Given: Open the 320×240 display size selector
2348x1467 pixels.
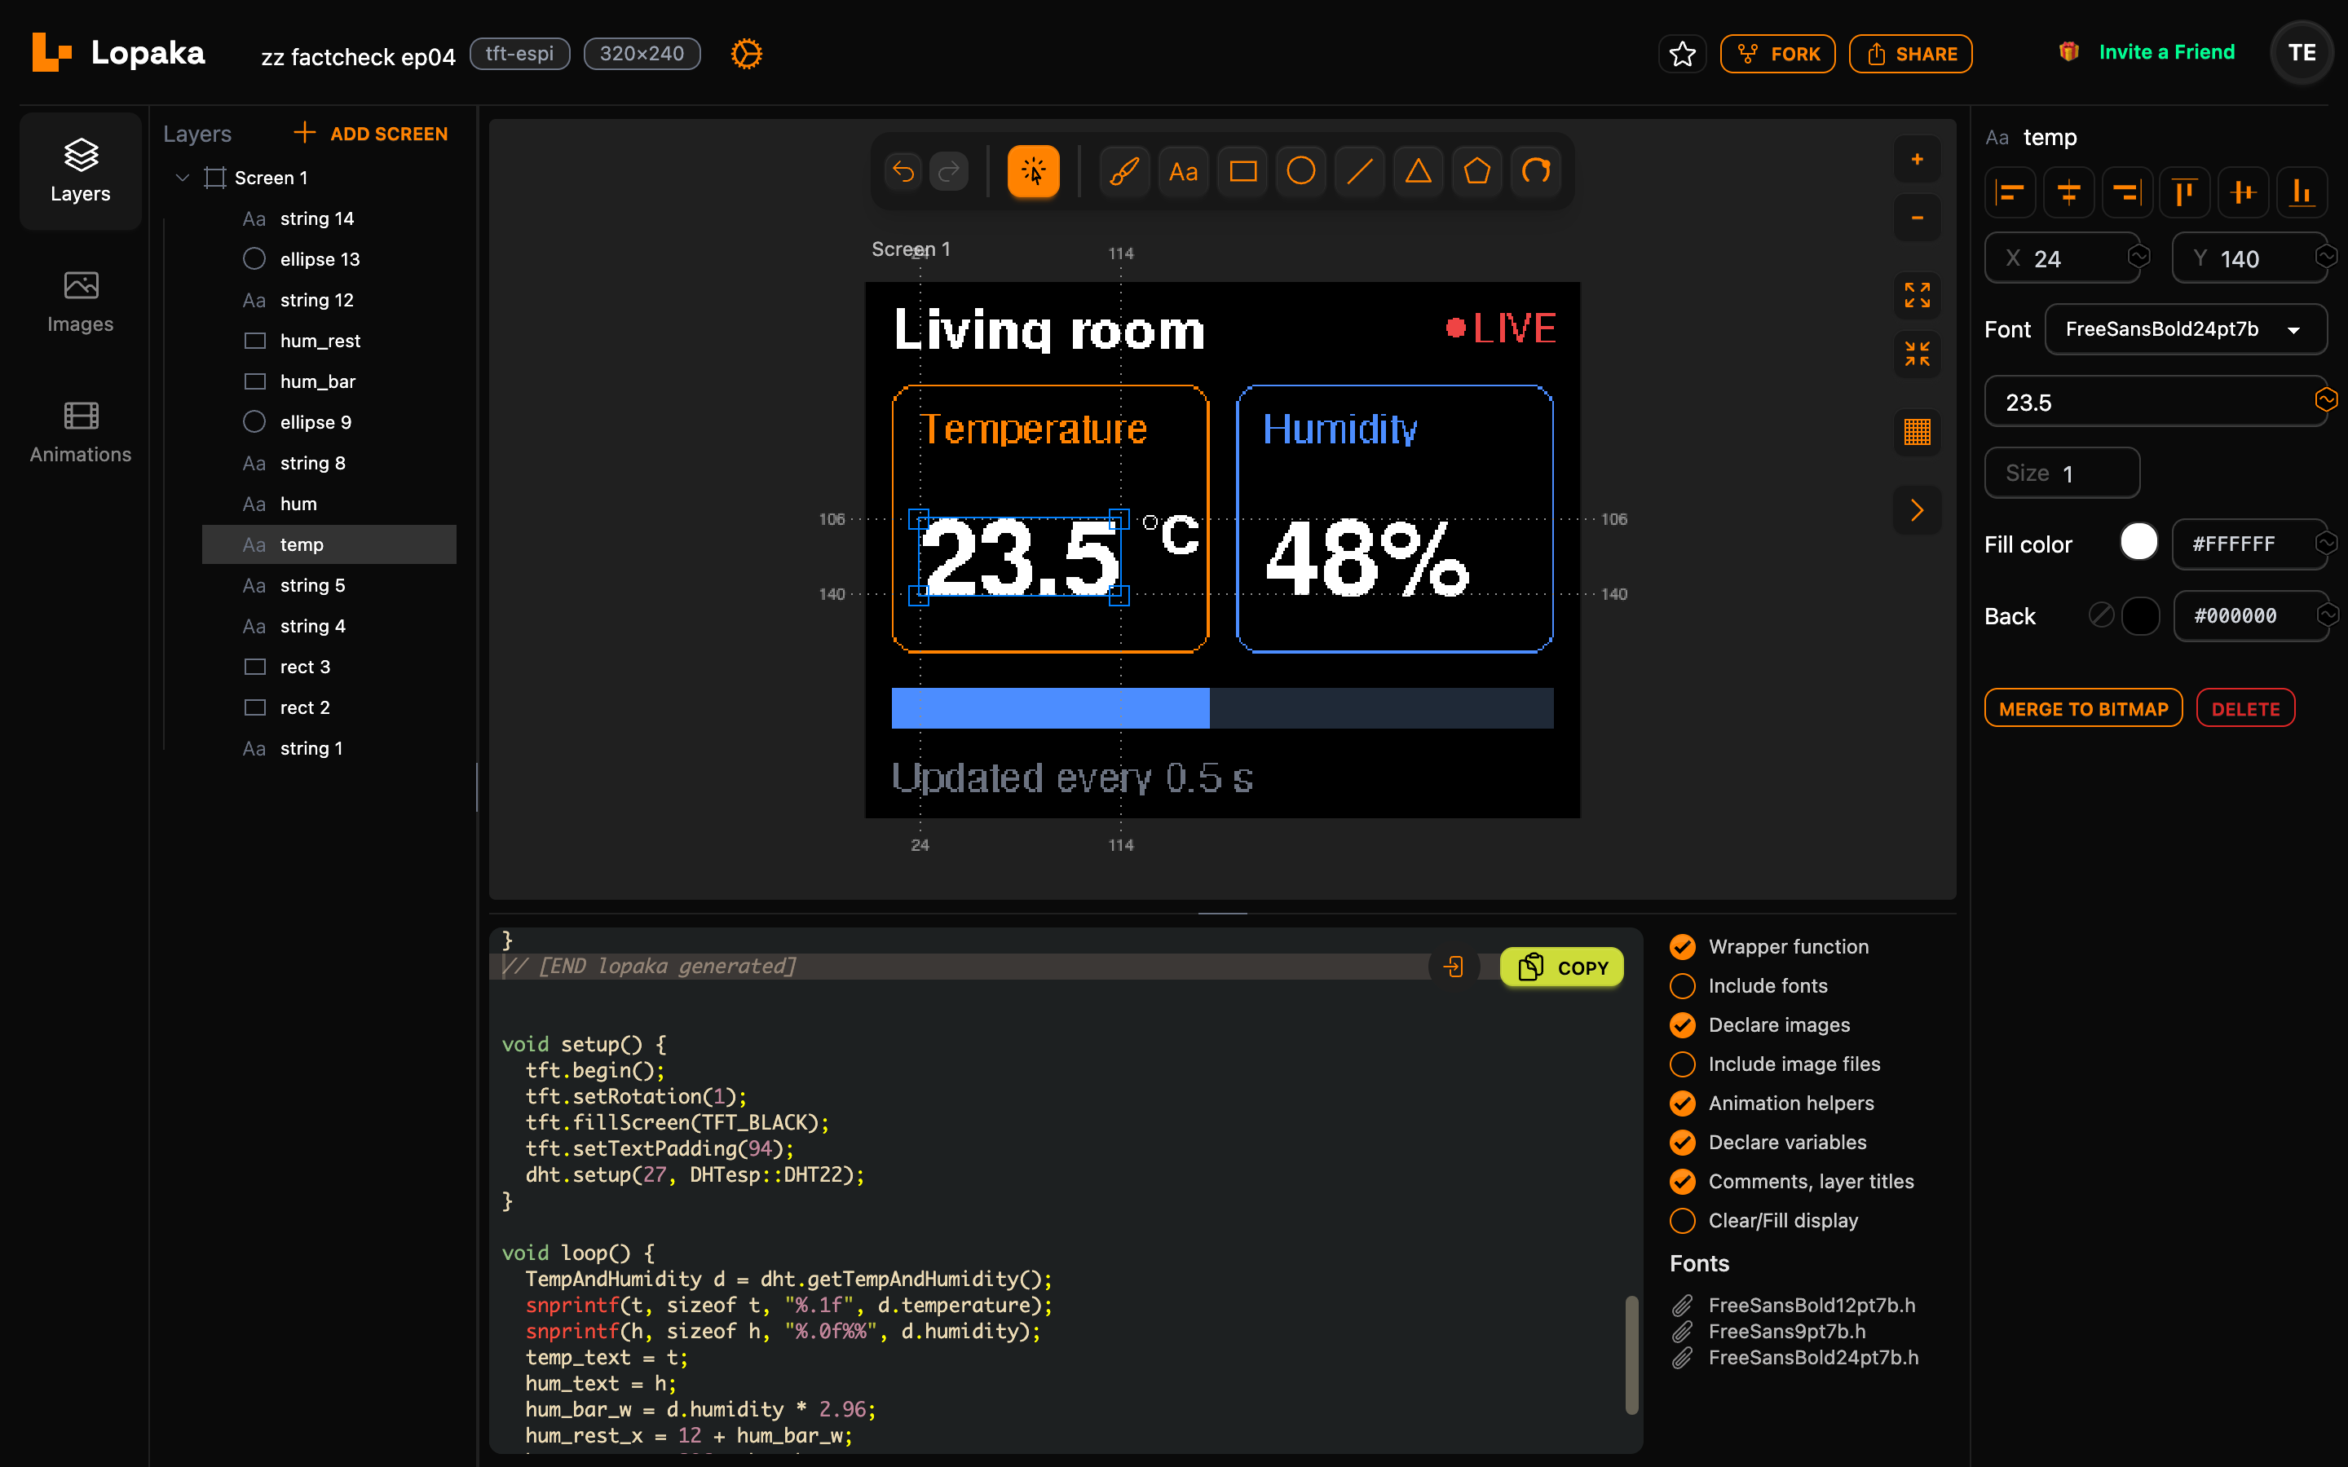Looking at the screenshot, I should [x=642, y=53].
